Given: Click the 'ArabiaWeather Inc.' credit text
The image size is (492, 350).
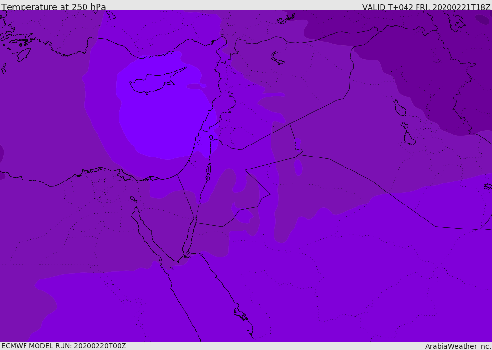Looking at the screenshot, I should pyautogui.click(x=458, y=346).
